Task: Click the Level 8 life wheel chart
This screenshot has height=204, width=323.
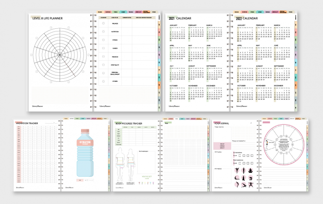Action: [x=60, y=55]
